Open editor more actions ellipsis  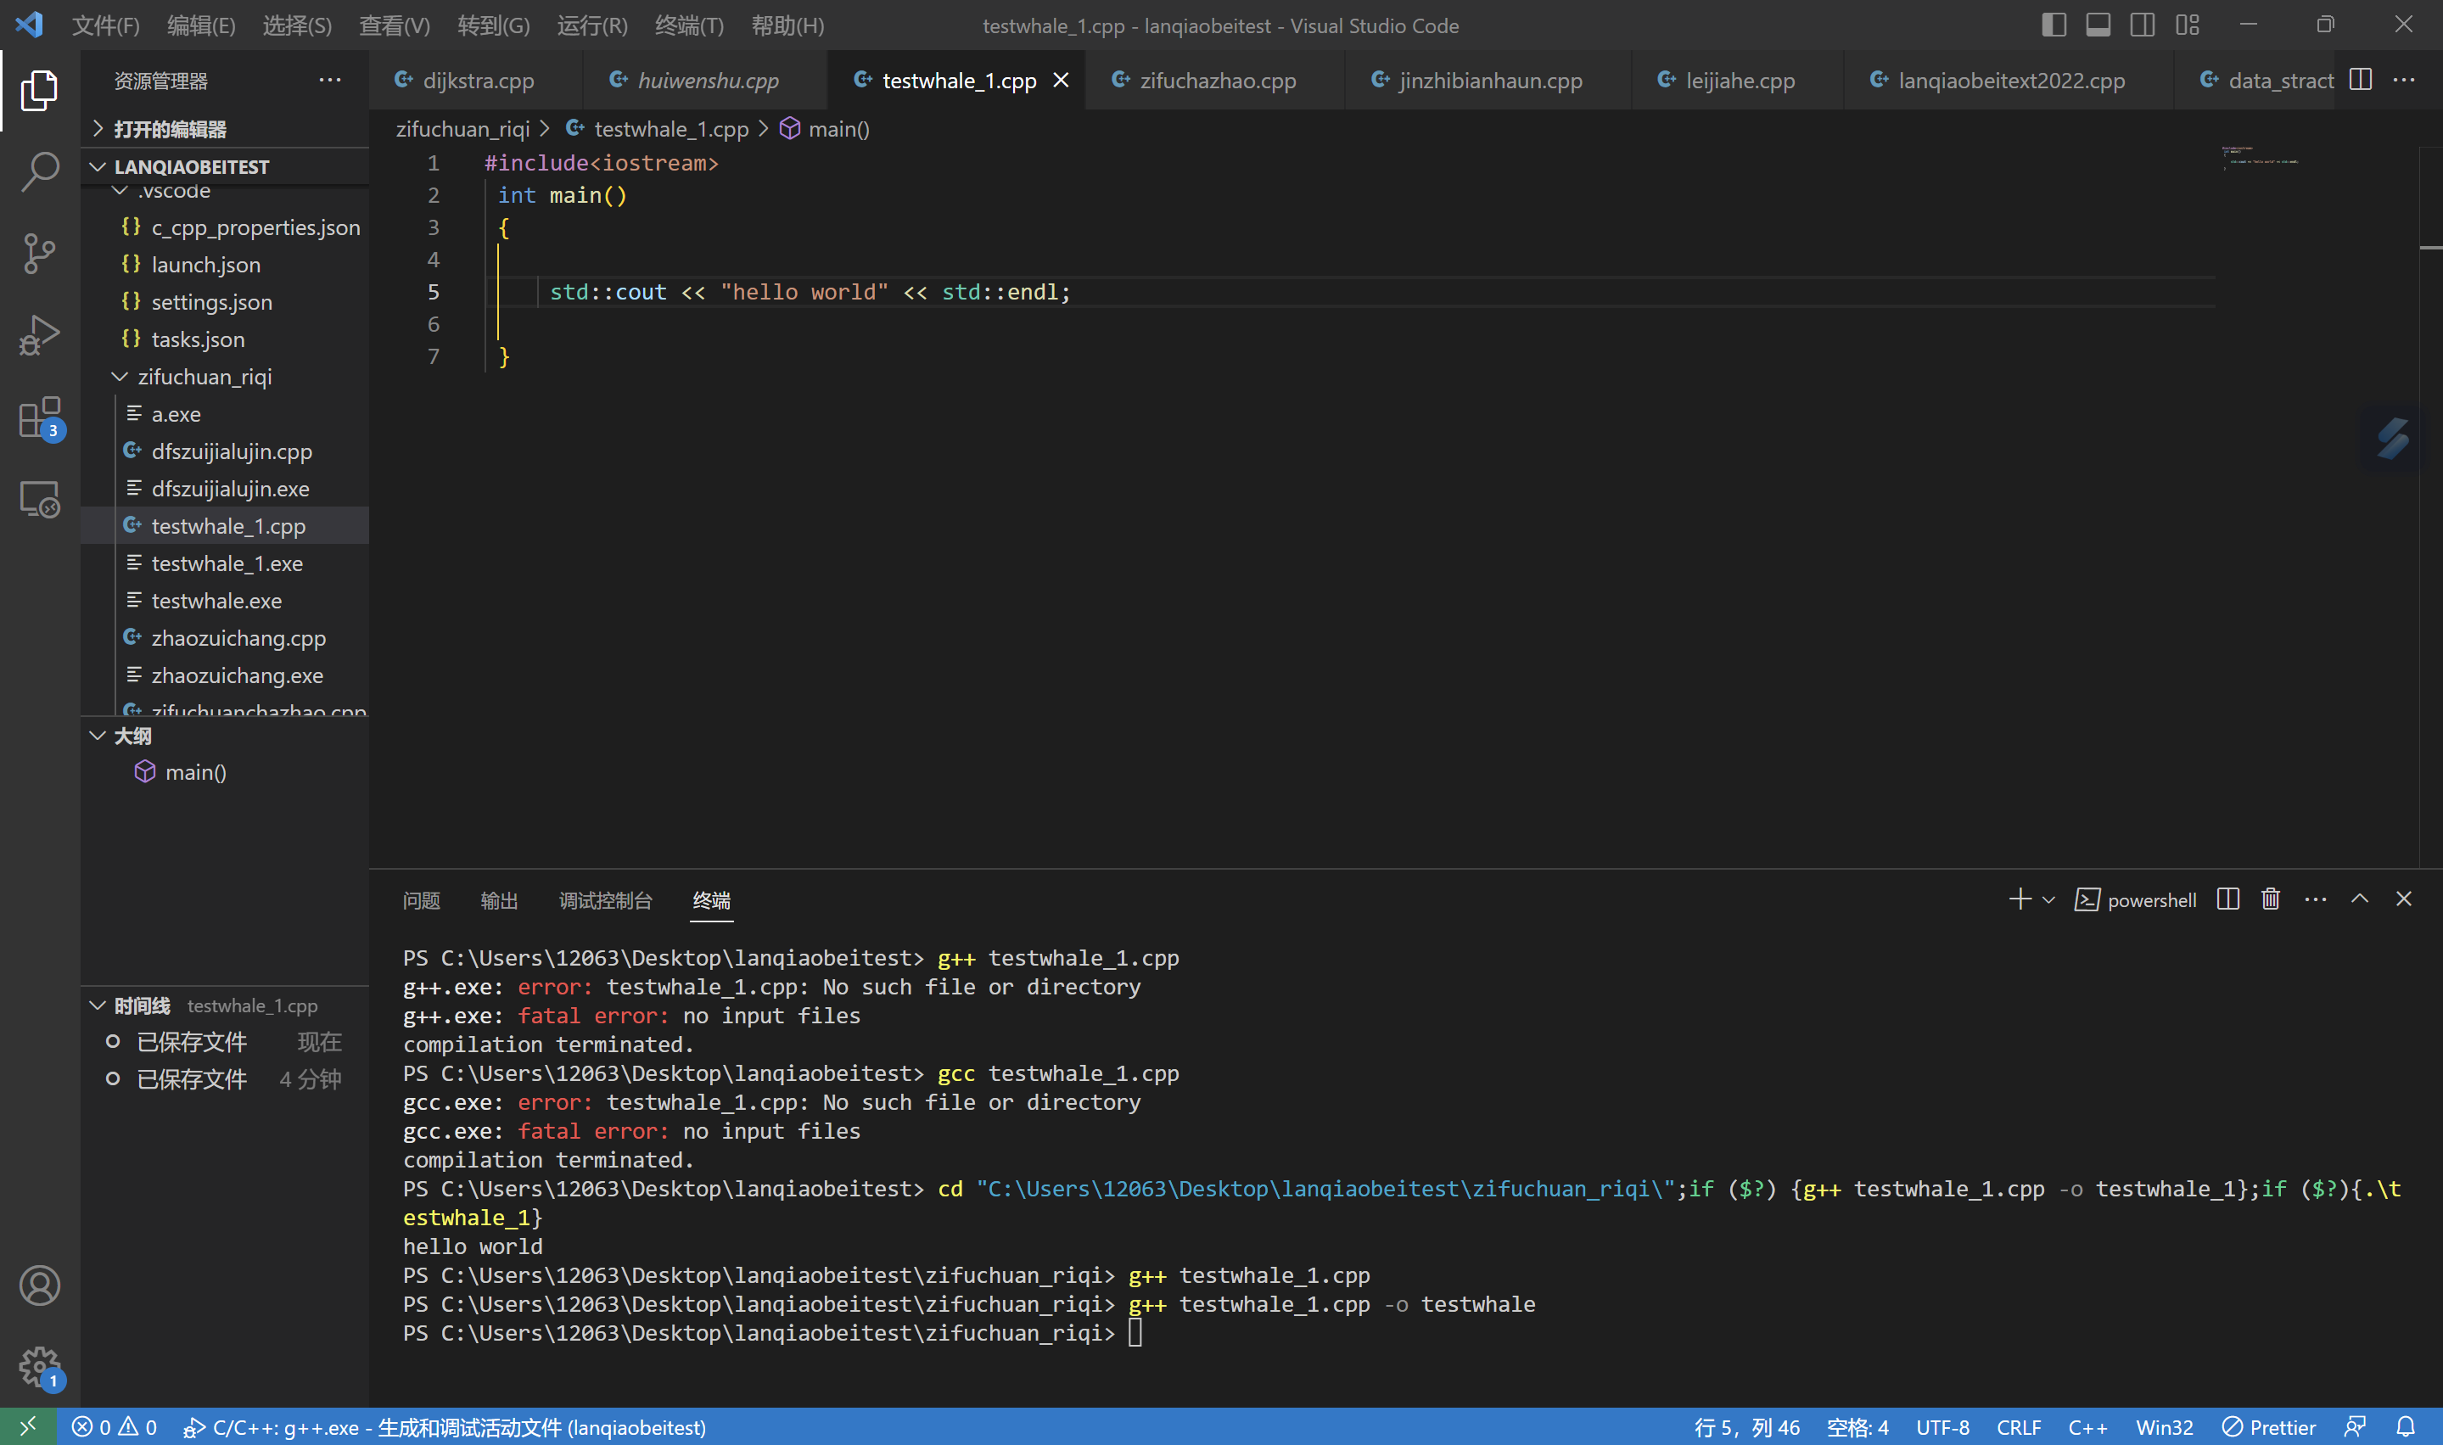point(2404,80)
